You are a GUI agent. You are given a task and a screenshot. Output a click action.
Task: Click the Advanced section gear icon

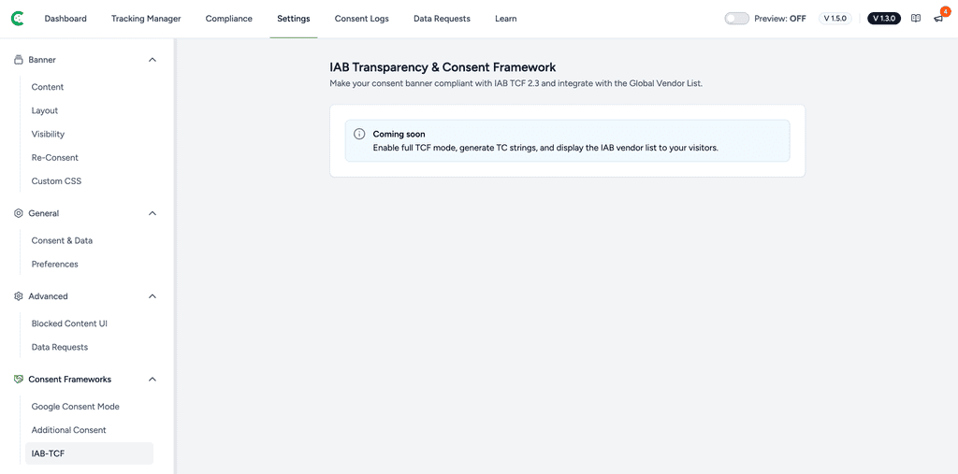[x=19, y=296]
